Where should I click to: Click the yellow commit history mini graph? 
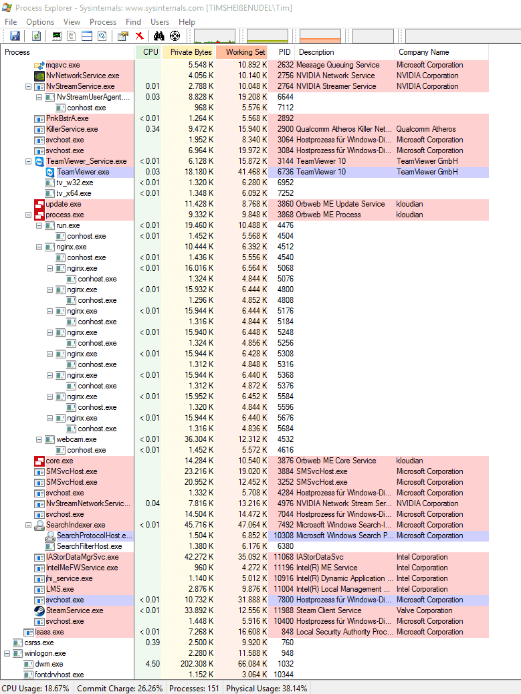click(268, 36)
